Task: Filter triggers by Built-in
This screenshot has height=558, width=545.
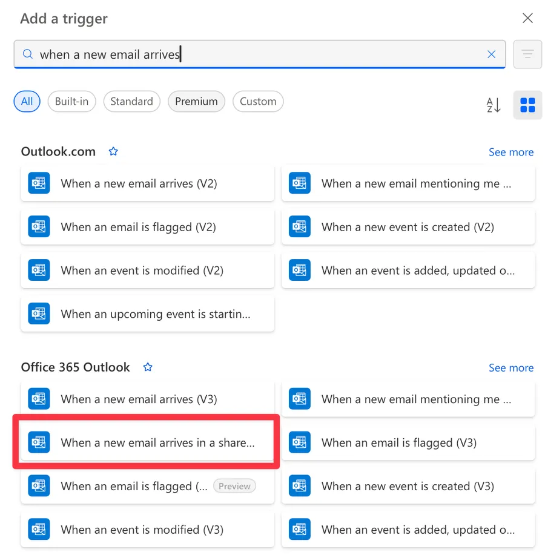Action: click(71, 102)
